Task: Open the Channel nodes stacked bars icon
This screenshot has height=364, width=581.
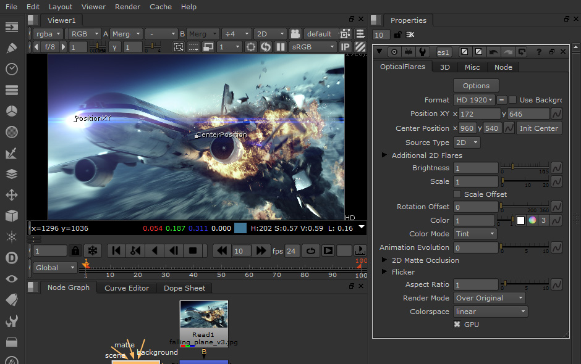Action: coord(12,90)
